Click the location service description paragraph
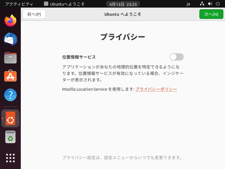 123,73
